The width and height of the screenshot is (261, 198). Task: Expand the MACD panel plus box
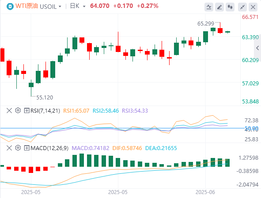[26, 148]
